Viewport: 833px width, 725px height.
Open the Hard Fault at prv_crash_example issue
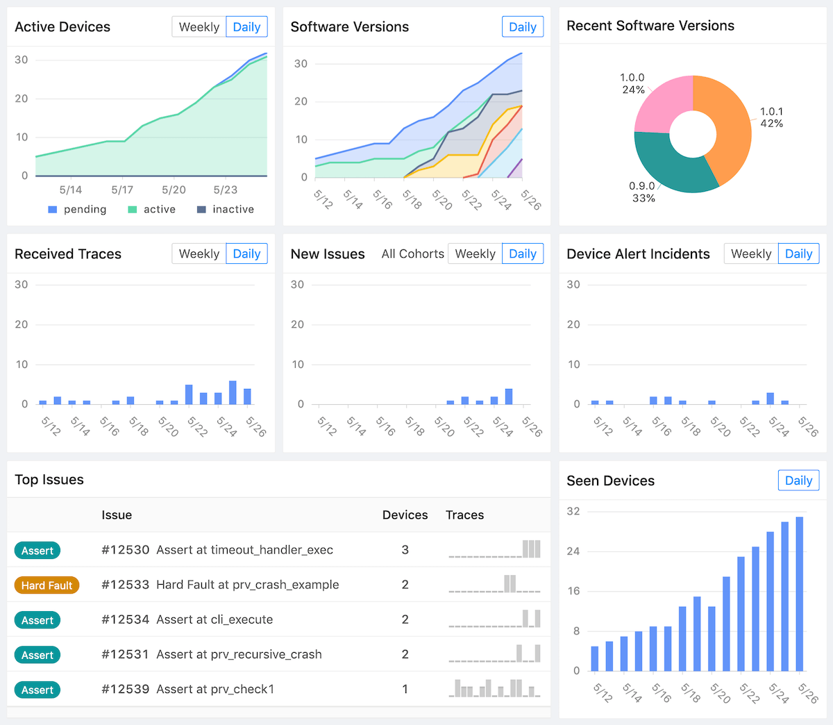click(x=247, y=585)
